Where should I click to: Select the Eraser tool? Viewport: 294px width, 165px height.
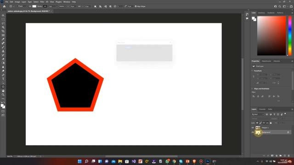[3, 59]
